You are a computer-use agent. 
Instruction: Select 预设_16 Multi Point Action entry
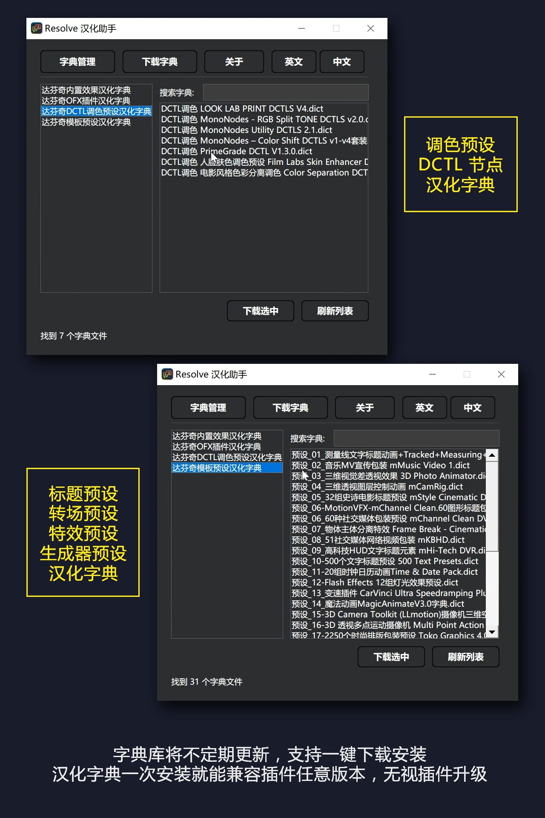click(x=388, y=625)
